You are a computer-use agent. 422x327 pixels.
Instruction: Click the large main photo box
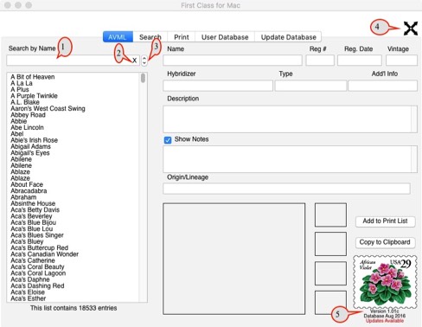(x=233, y=259)
